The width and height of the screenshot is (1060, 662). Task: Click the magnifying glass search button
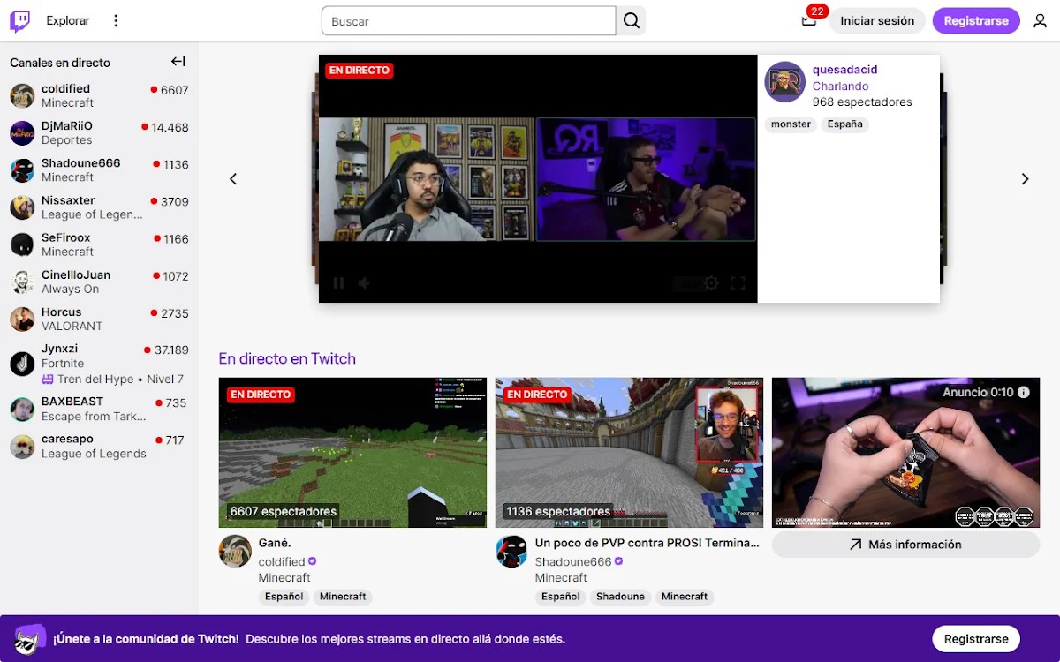pos(631,21)
